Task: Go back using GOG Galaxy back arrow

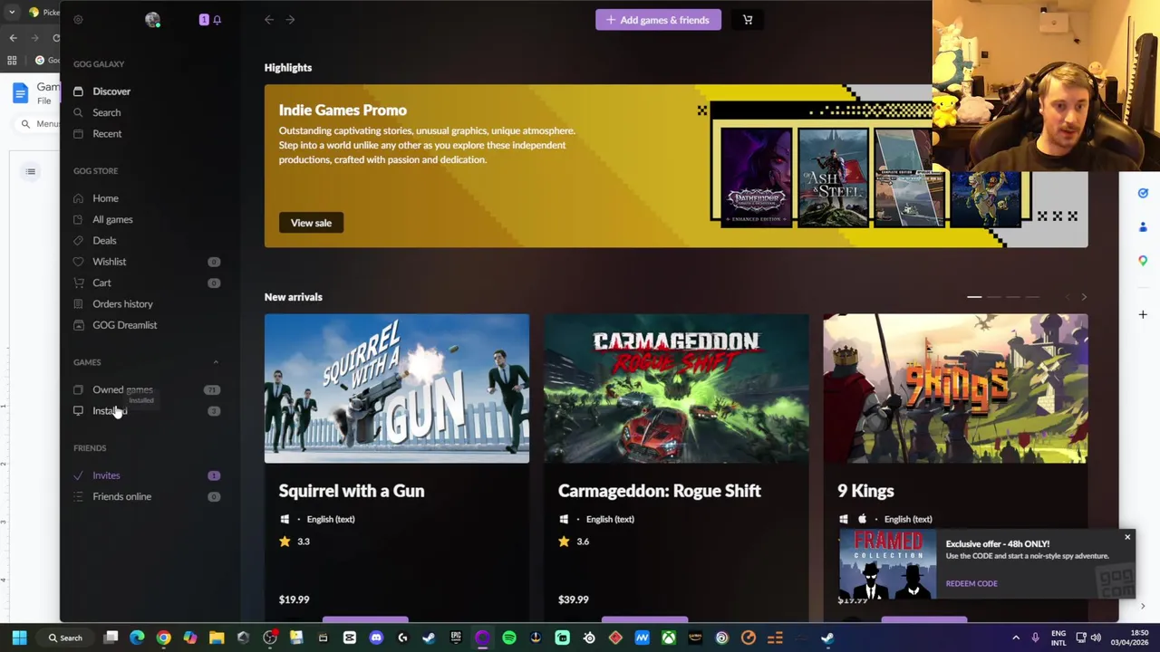Action: [x=269, y=20]
